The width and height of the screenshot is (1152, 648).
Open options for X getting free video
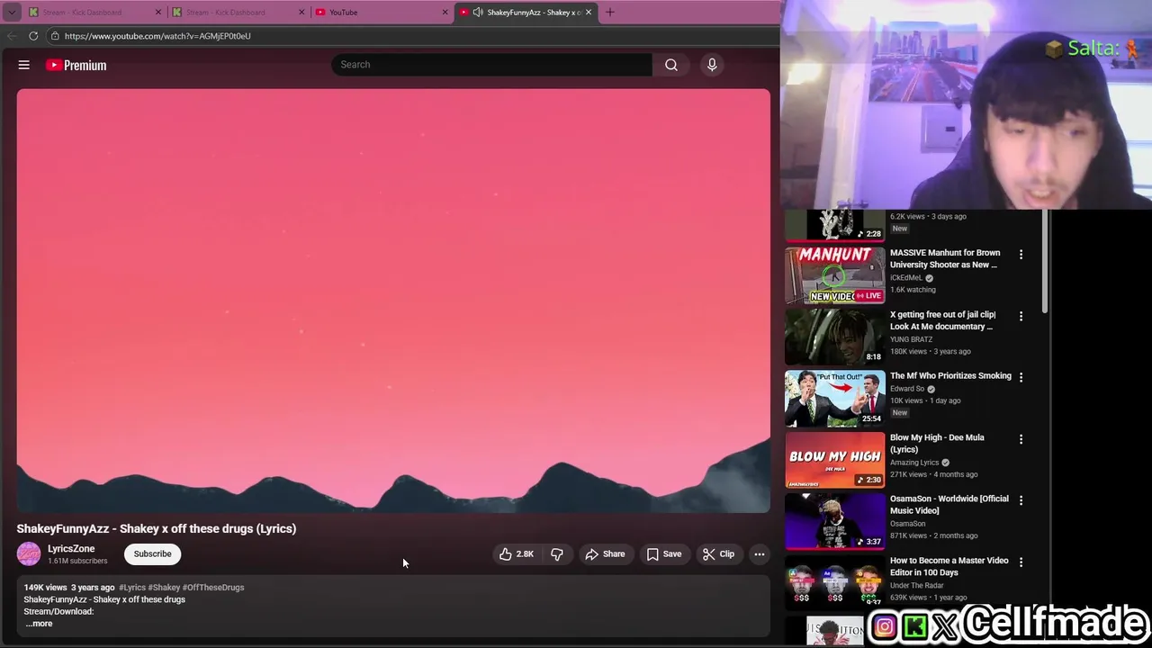click(x=1021, y=316)
